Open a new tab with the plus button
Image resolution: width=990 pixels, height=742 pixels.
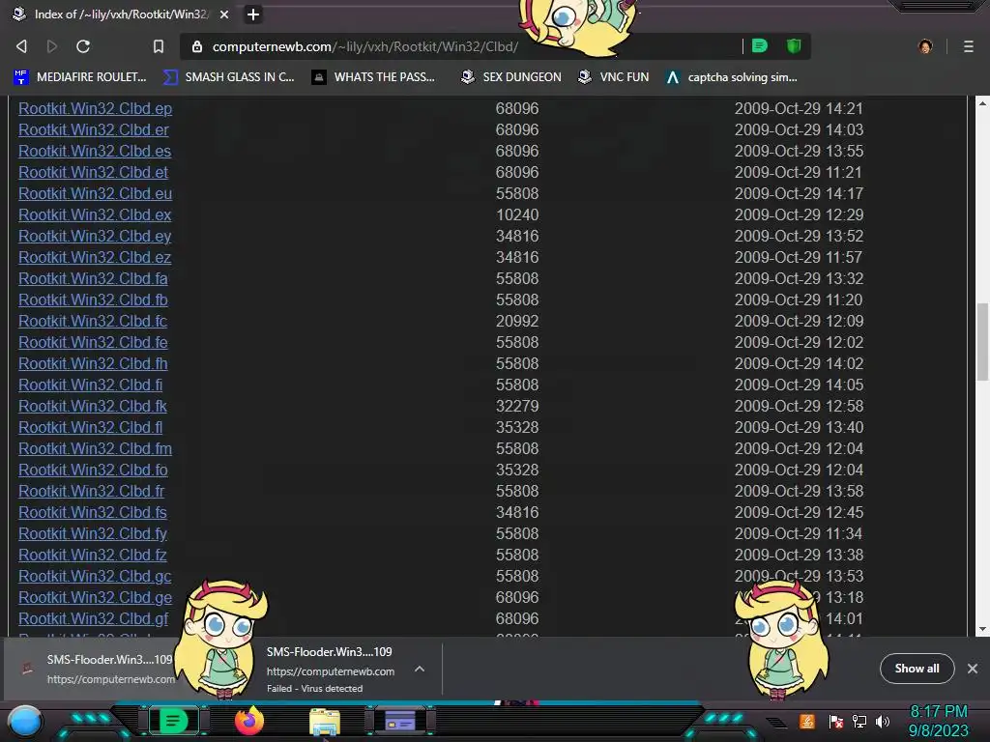(x=252, y=14)
